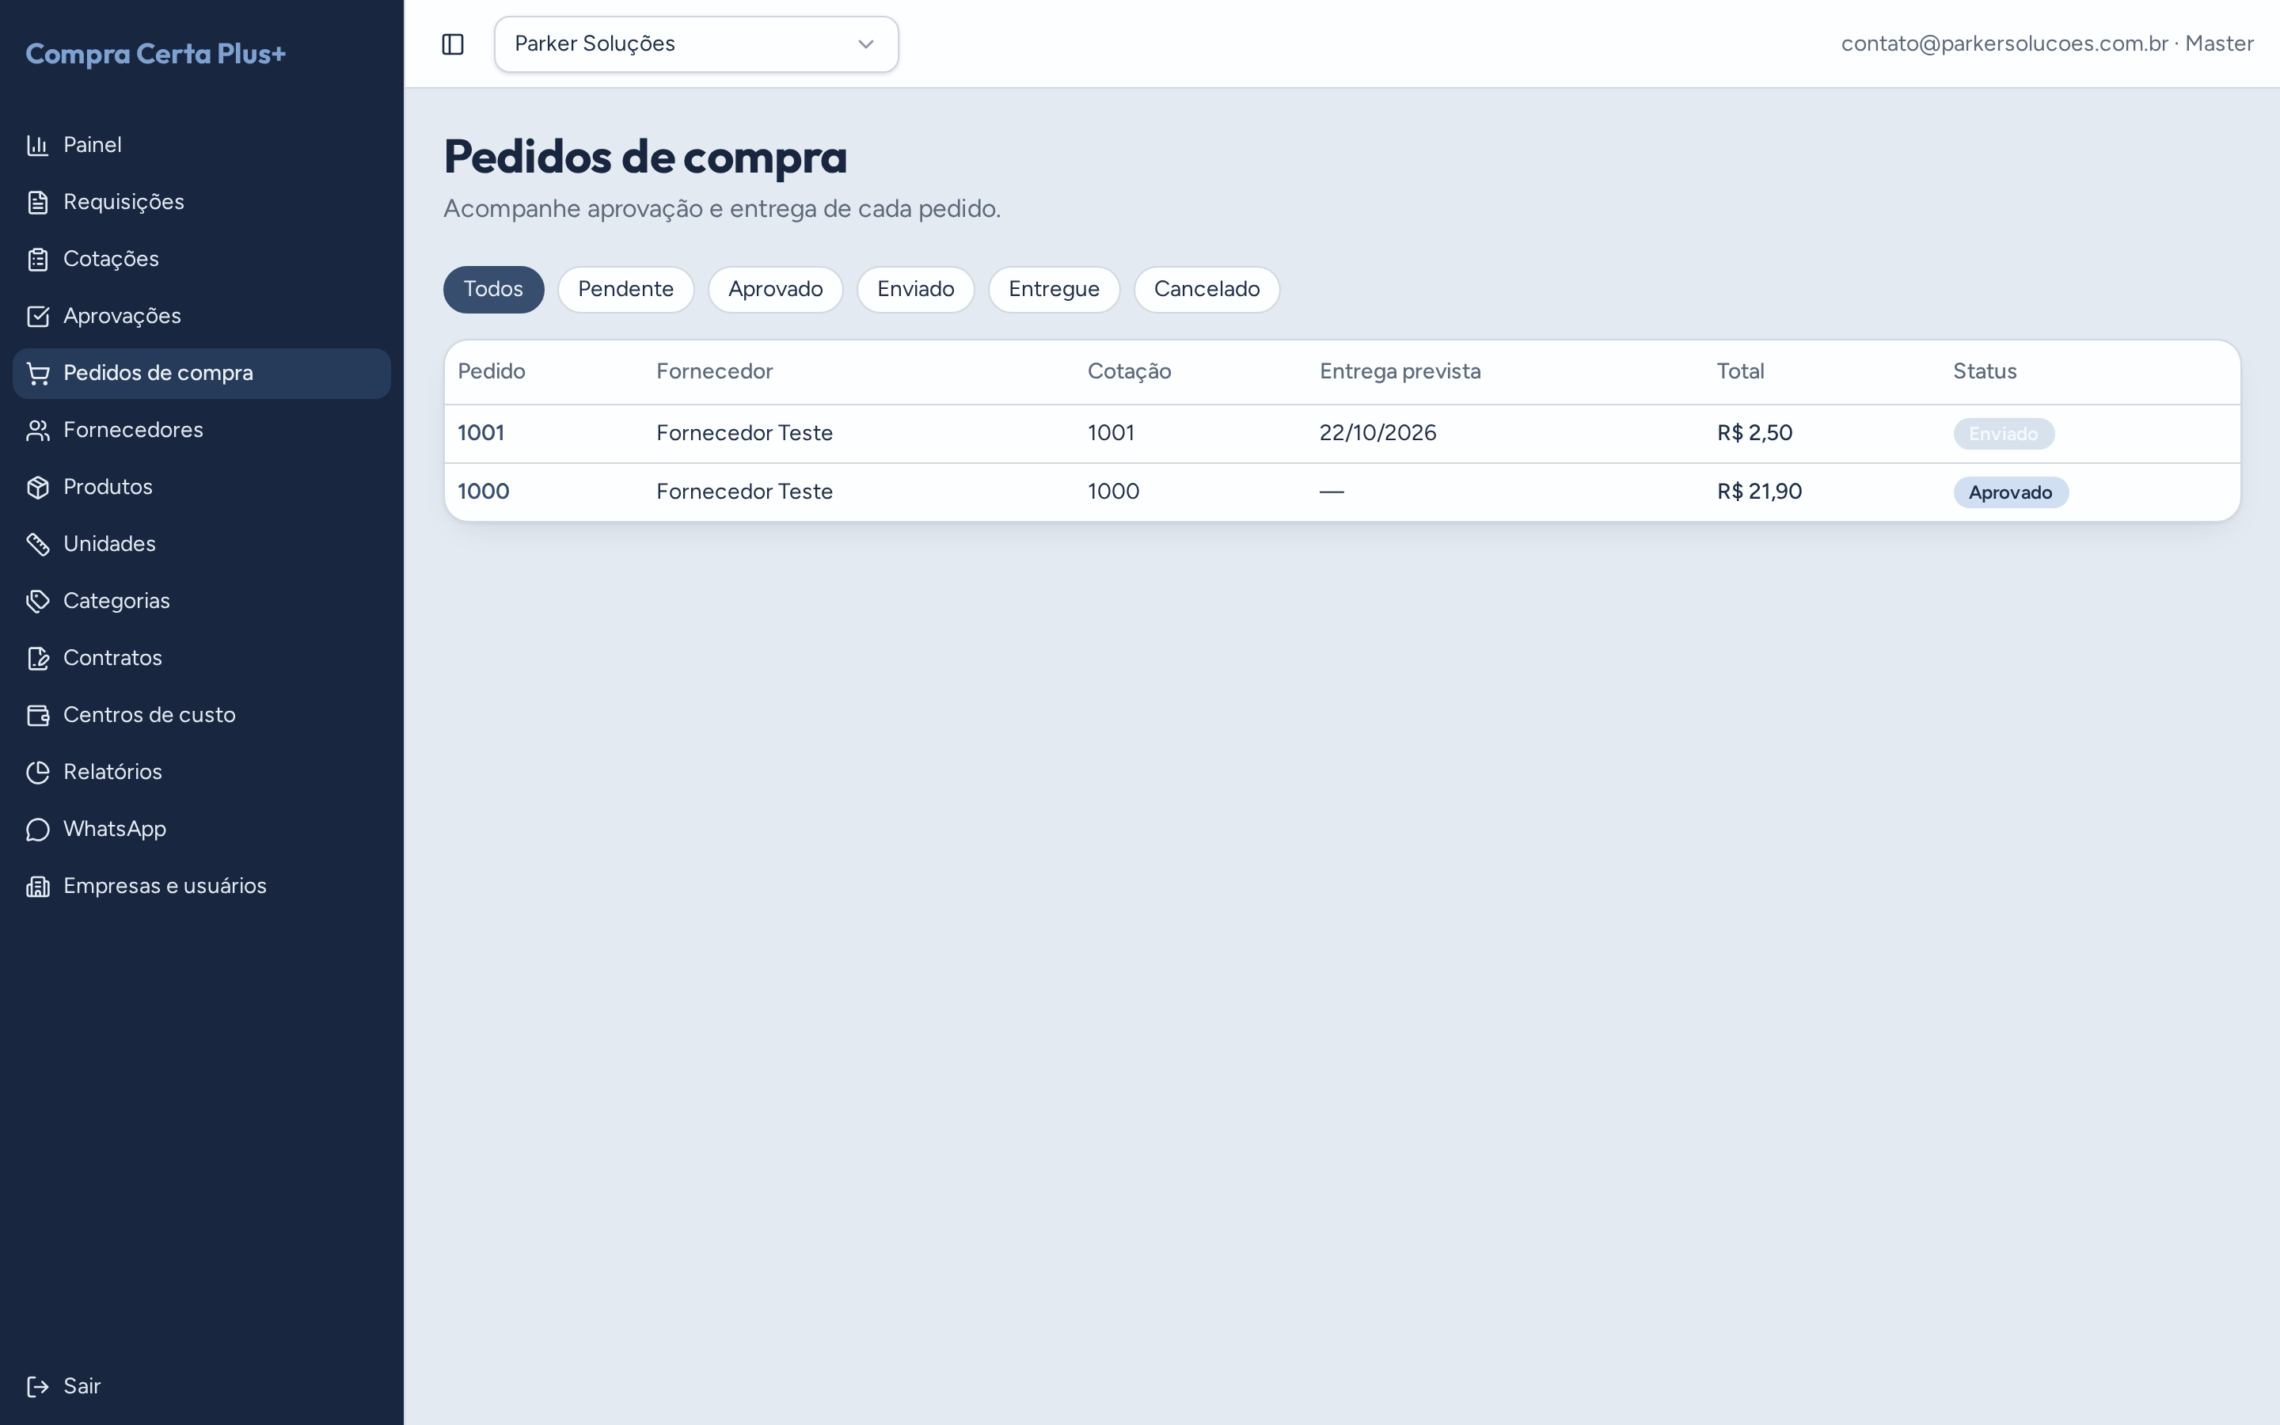
Task: Open the Painel chart icon
Action: tap(38, 145)
